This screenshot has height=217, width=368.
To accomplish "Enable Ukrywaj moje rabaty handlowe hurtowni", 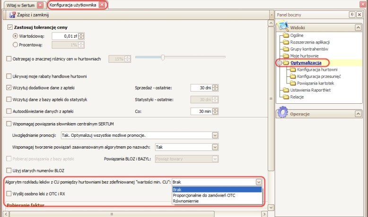I will tap(9, 76).
